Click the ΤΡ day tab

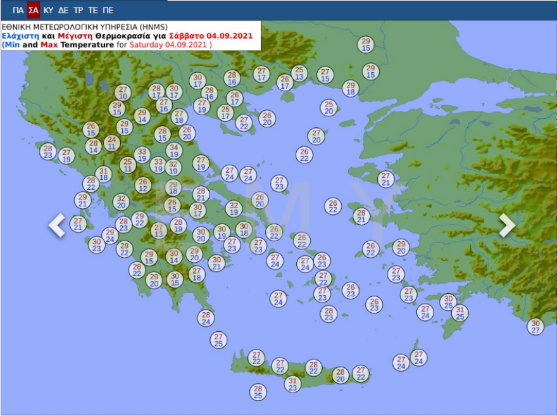[78, 10]
